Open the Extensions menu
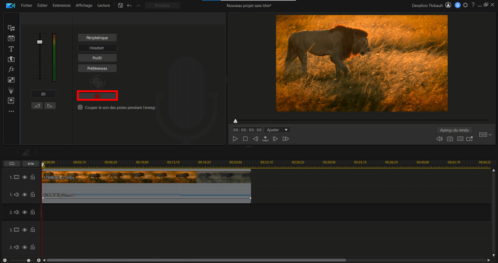The image size is (498, 263). pyautogui.click(x=62, y=6)
